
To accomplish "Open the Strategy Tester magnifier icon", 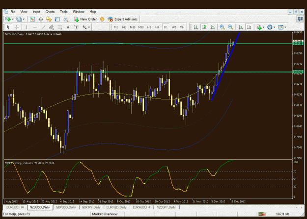I will coord(66,19).
